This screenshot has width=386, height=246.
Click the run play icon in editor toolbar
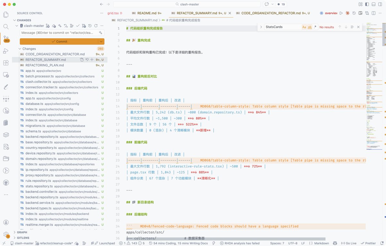(x=341, y=13)
